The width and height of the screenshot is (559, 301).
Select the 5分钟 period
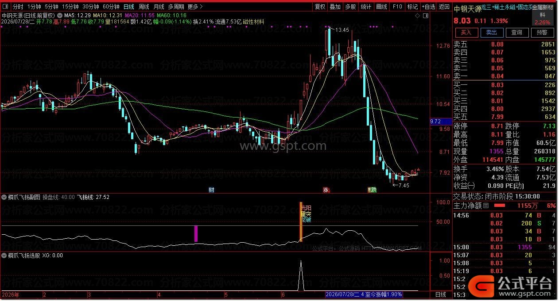pos(51,7)
